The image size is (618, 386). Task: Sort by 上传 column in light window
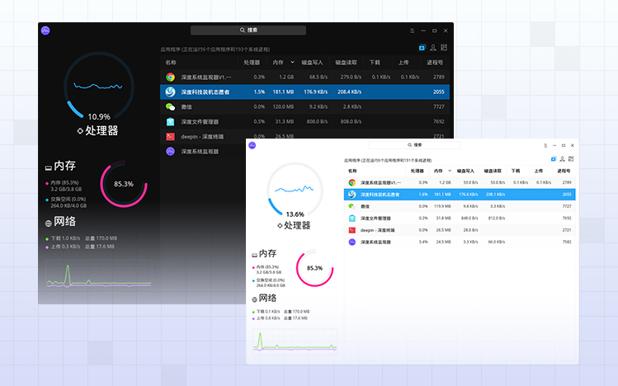click(x=539, y=171)
